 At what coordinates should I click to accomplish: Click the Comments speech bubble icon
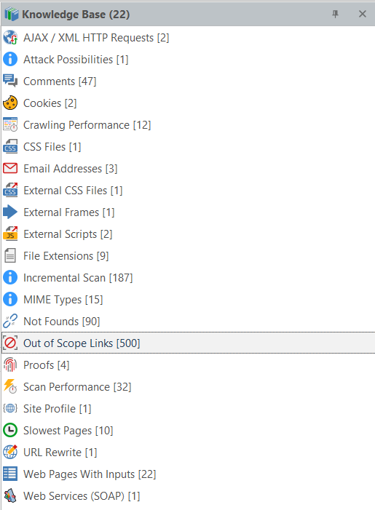(x=10, y=81)
